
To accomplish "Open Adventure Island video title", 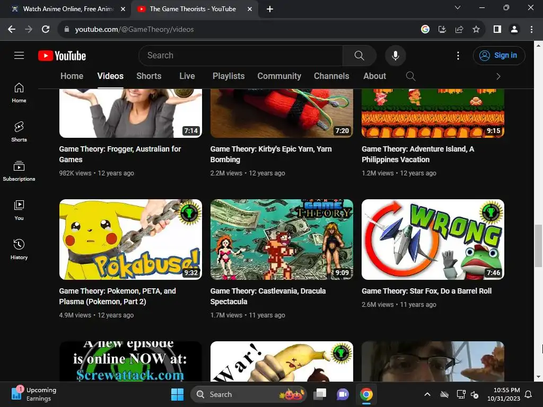I will [418, 154].
